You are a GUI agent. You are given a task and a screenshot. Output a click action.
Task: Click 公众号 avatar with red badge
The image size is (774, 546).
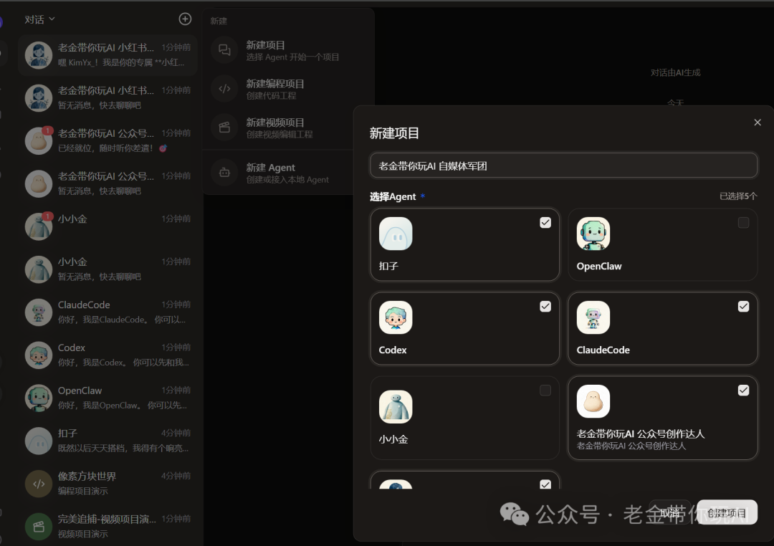click(x=39, y=140)
